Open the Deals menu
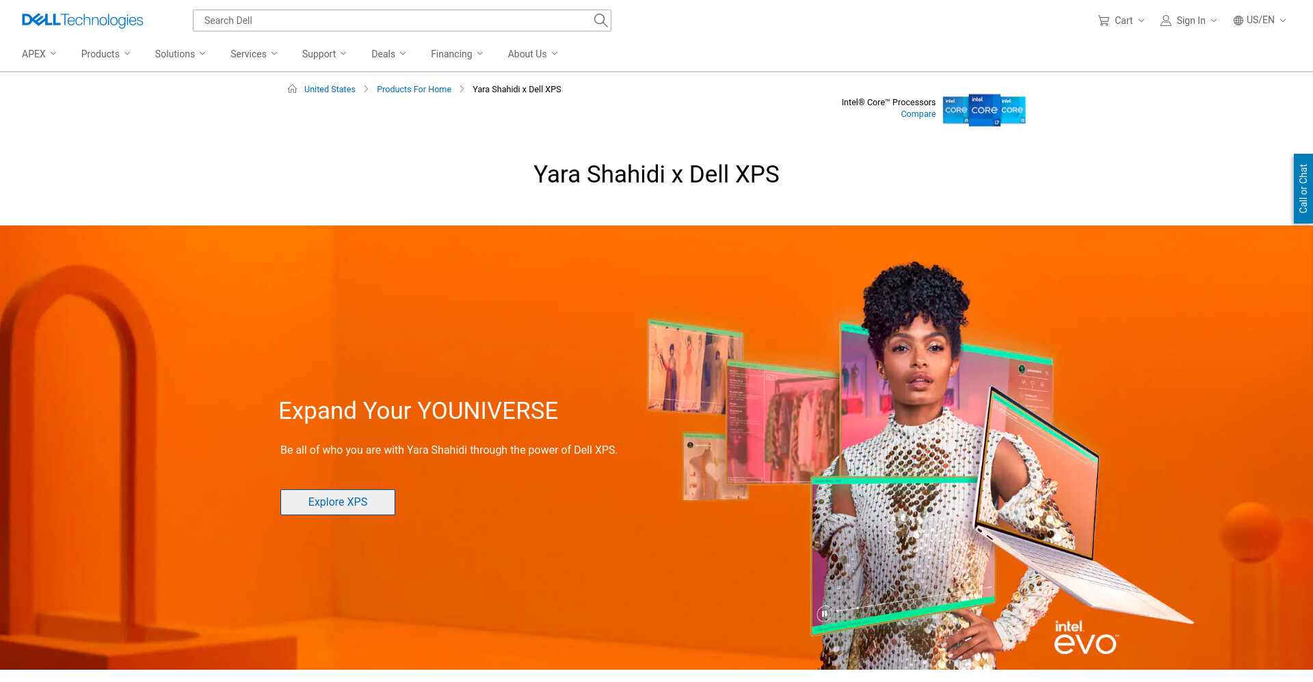This screenshot has width=1313, height=682. pyautogui.click(x=388, y=54)
